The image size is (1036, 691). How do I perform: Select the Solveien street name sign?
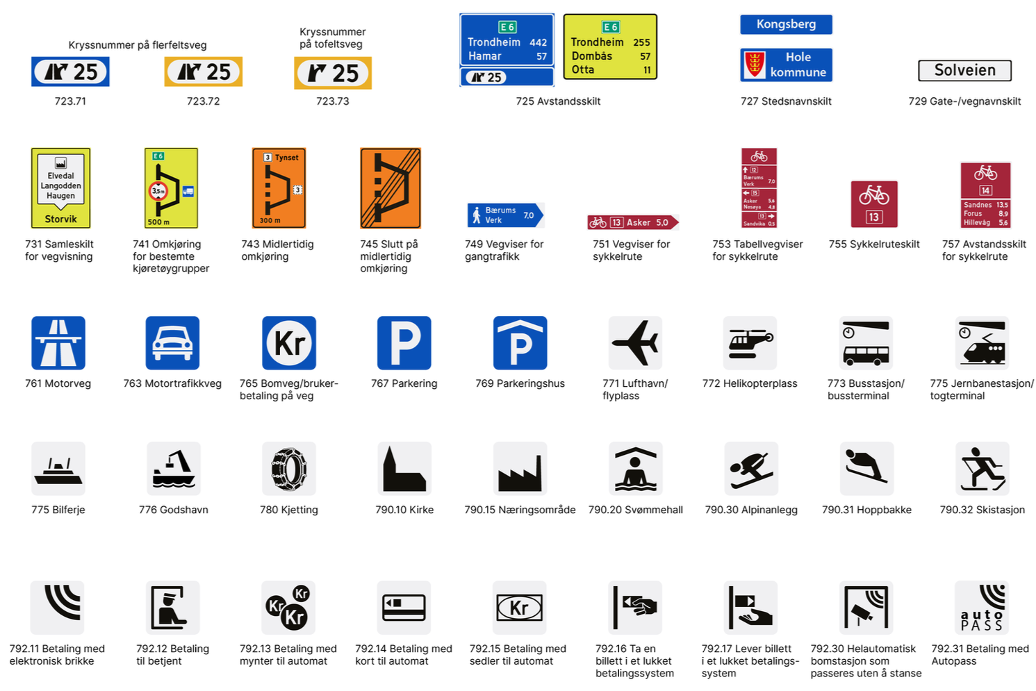pyautogui.click(x=964, y=70)
